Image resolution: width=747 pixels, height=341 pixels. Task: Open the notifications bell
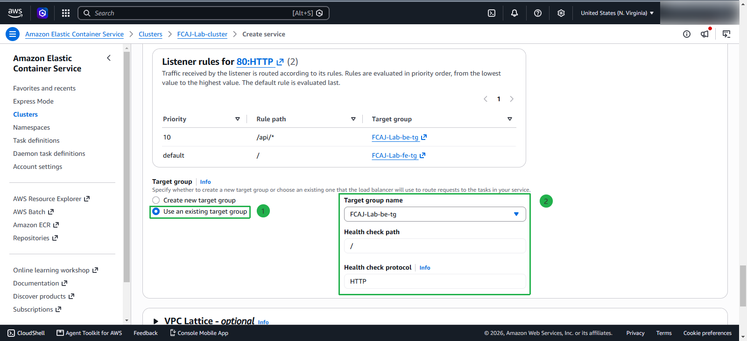(x=514, y=13)
